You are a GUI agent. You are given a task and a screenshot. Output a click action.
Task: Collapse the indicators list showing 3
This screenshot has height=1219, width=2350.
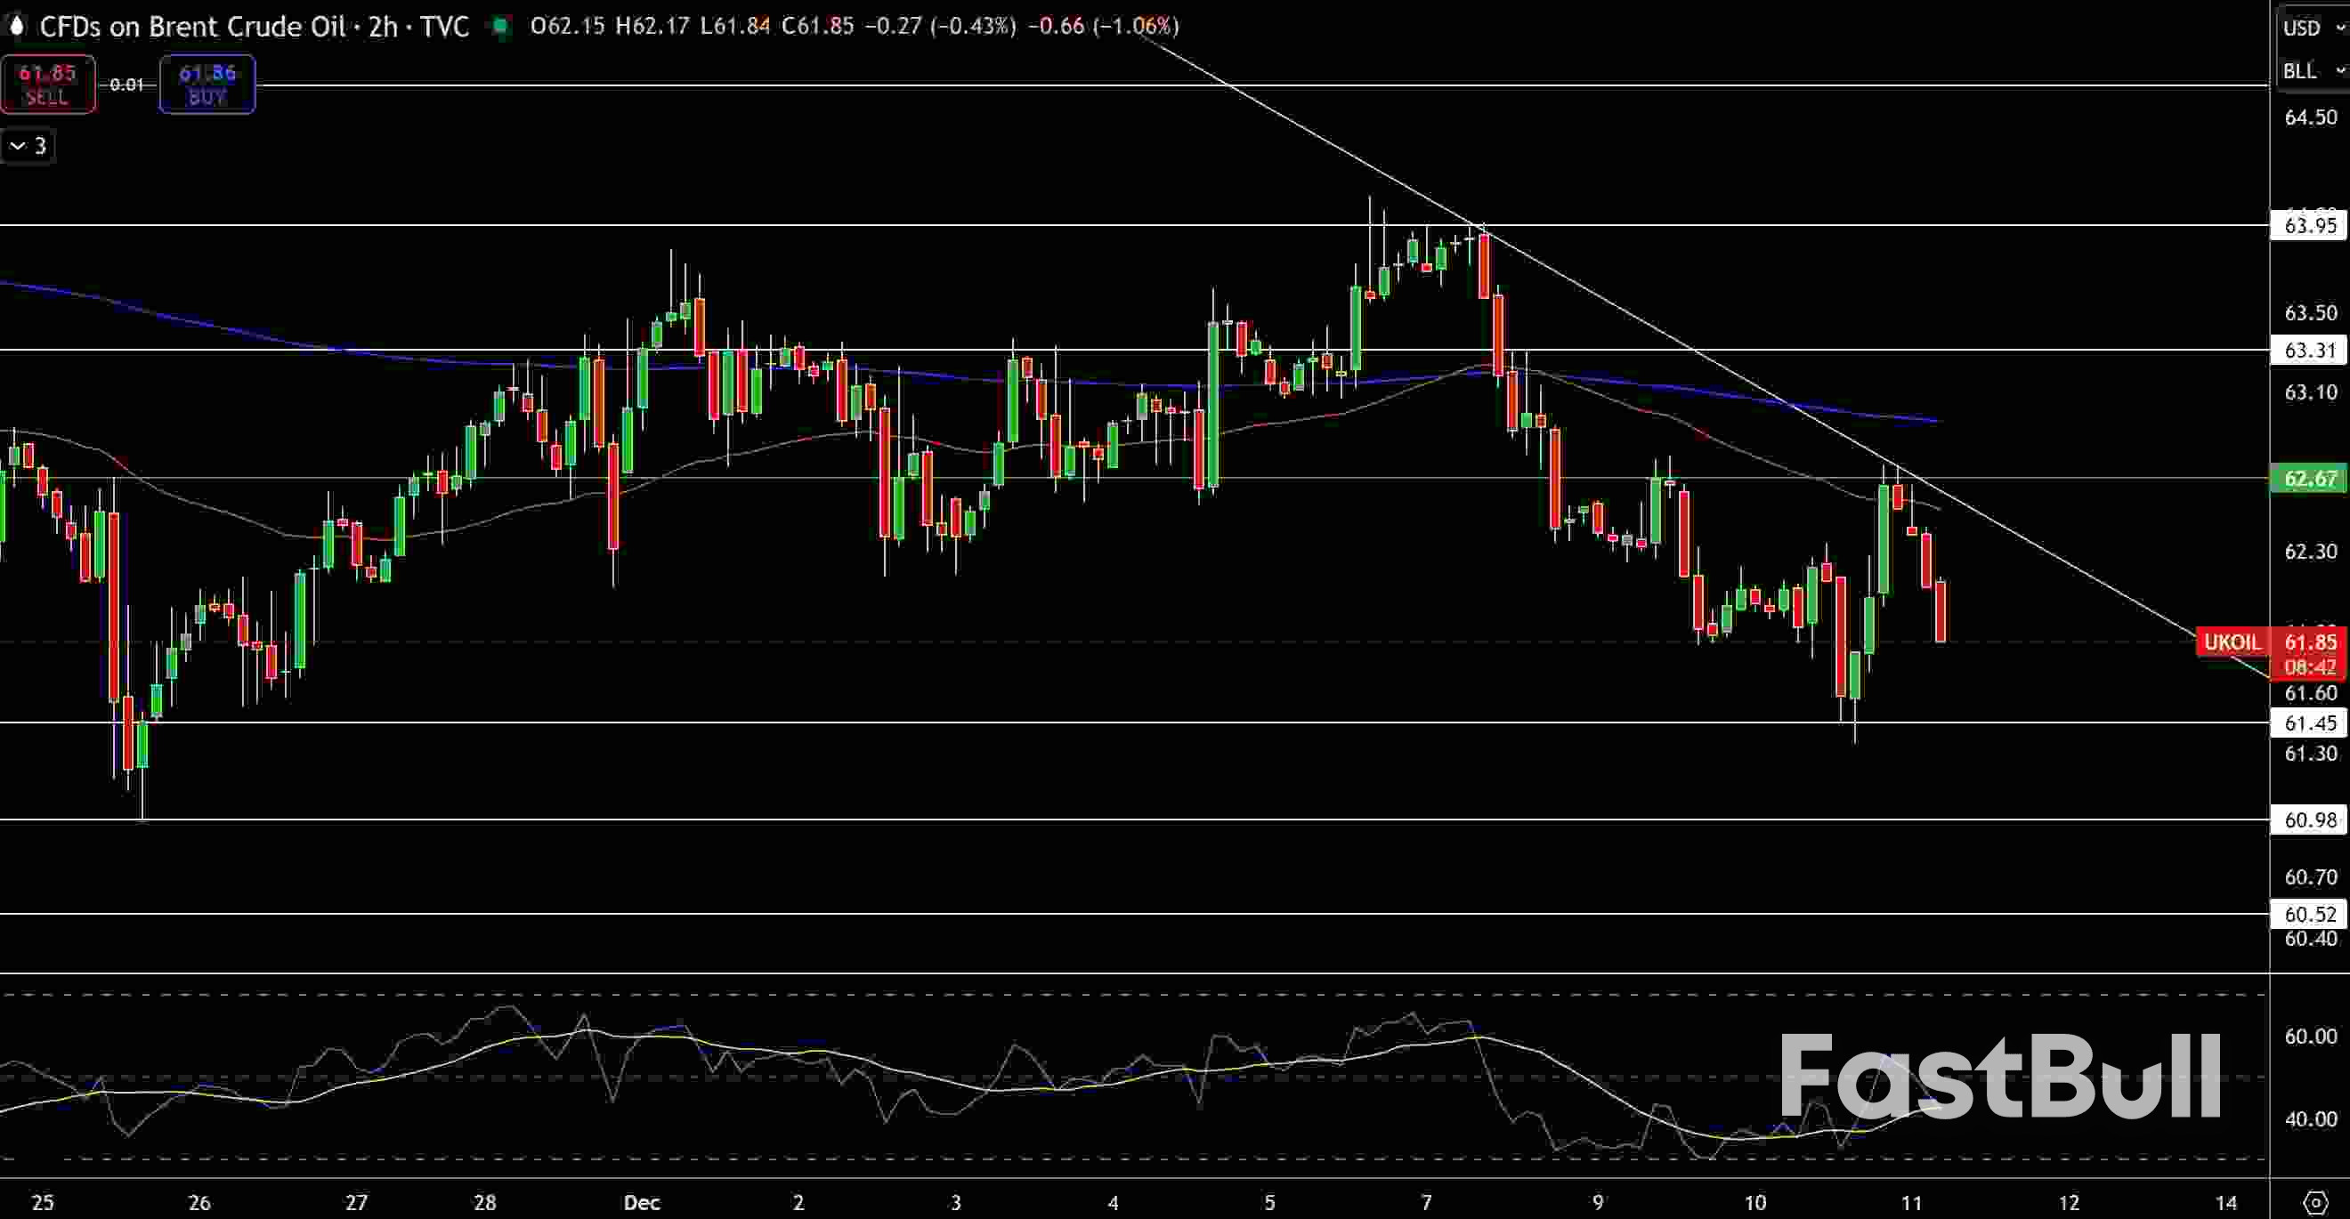(27, 145)
